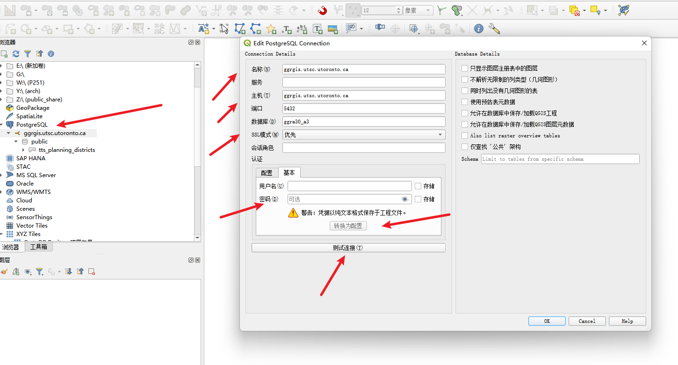
Task: Check 仅查找'公共'架构 option
Action: tap(464, 147)
